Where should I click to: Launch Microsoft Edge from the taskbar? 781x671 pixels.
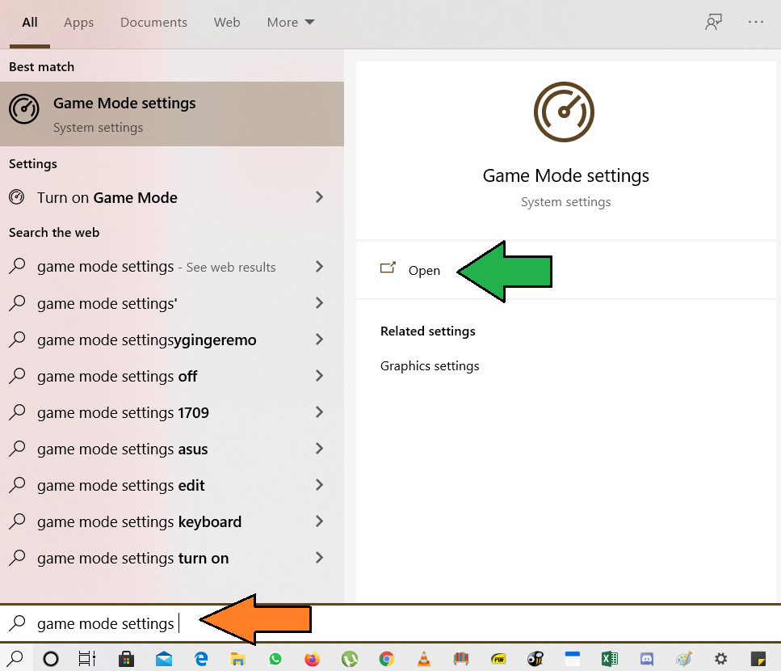201,659
